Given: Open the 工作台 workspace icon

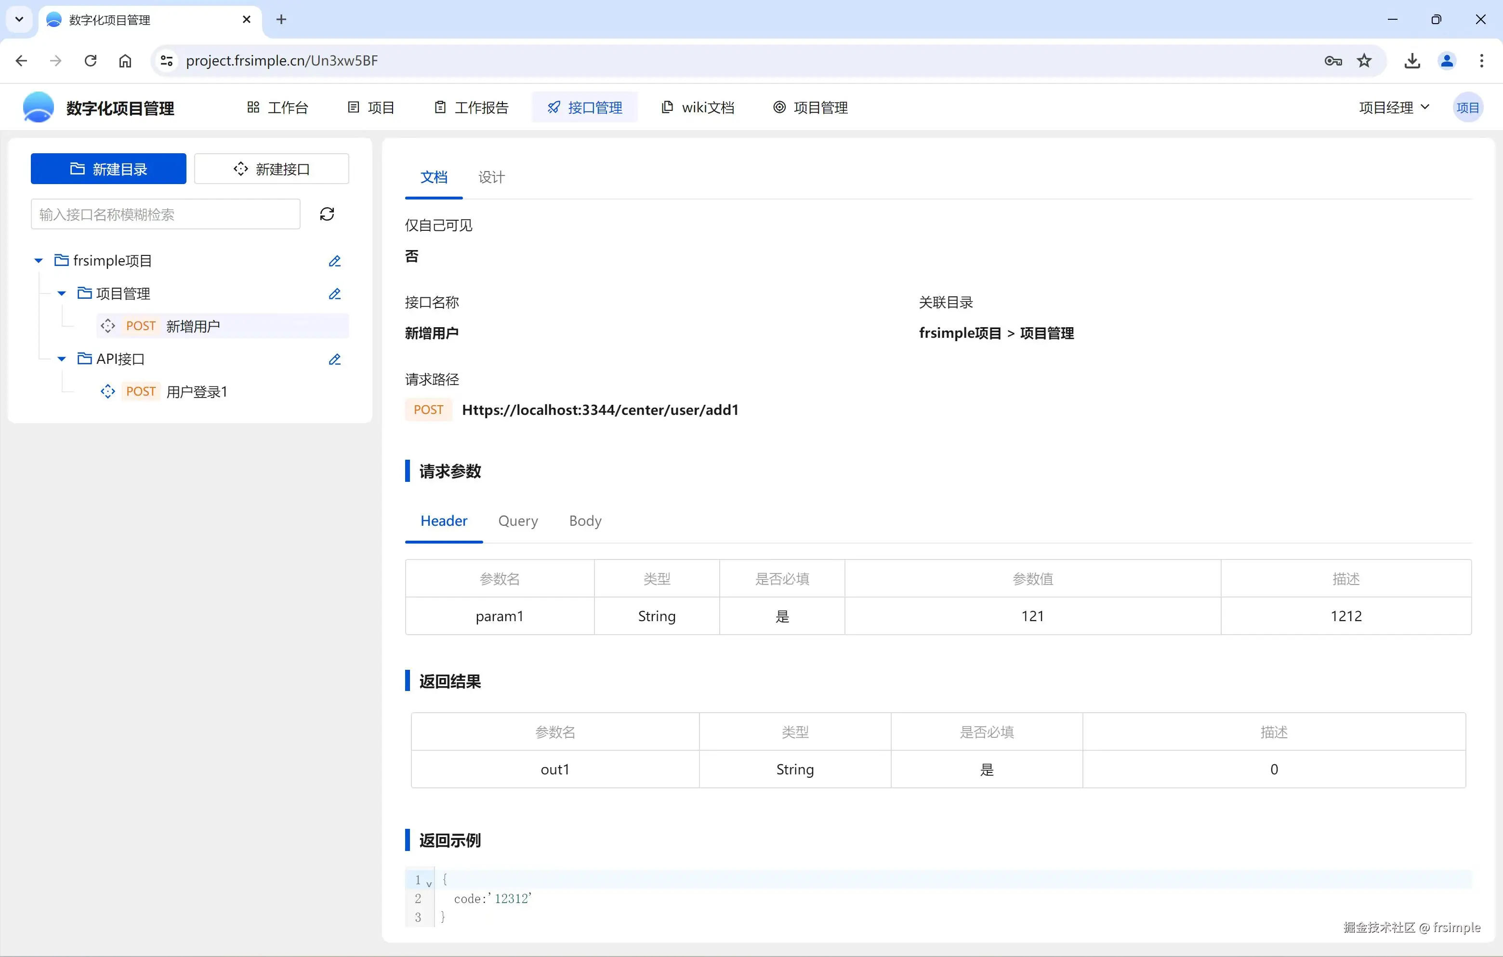Looking at the screenshot, I should [x=253, y=107].
